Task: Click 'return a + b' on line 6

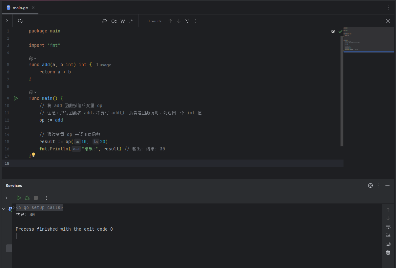Action: [x=55, y=72]
